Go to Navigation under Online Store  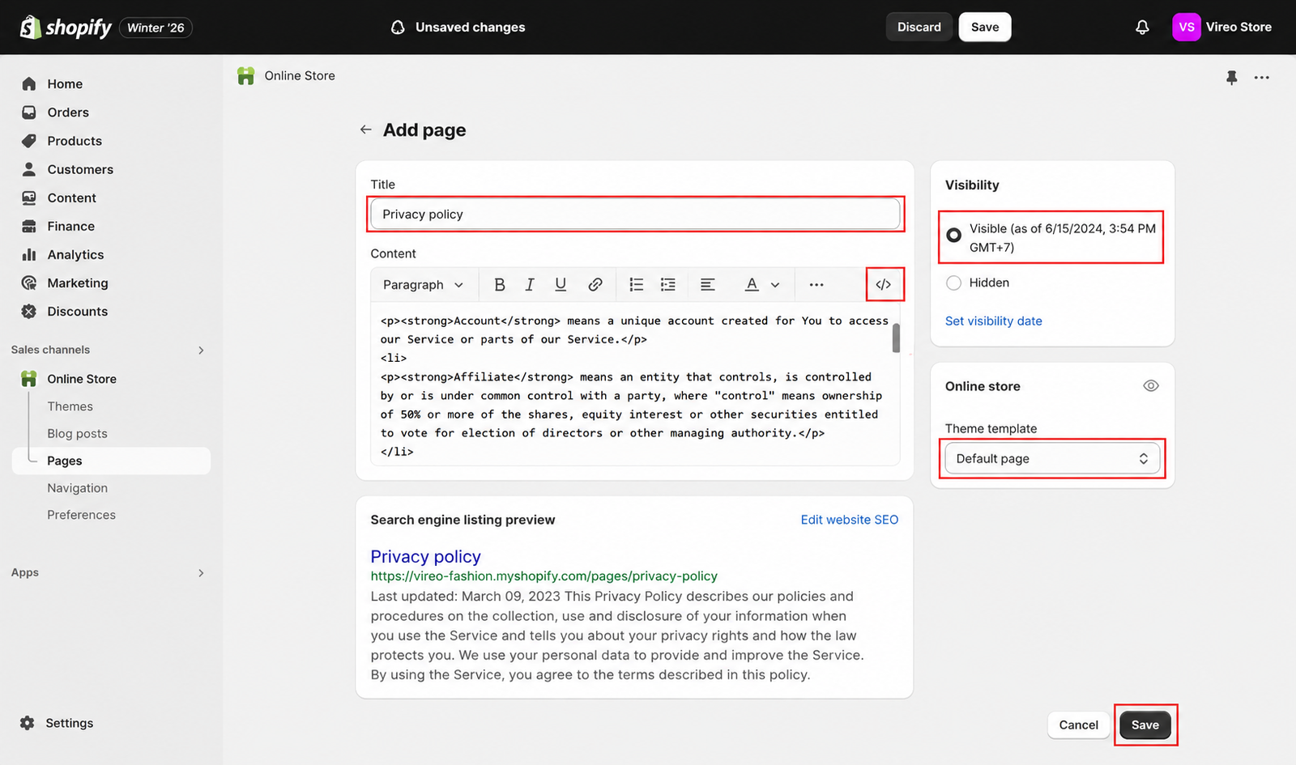point(77,488)
